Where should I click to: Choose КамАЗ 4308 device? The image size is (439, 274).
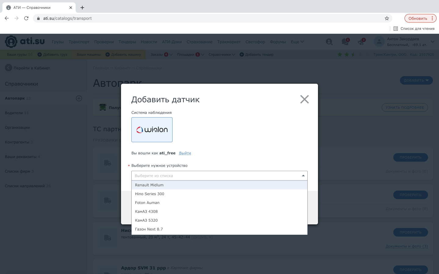tap(219, 212)
